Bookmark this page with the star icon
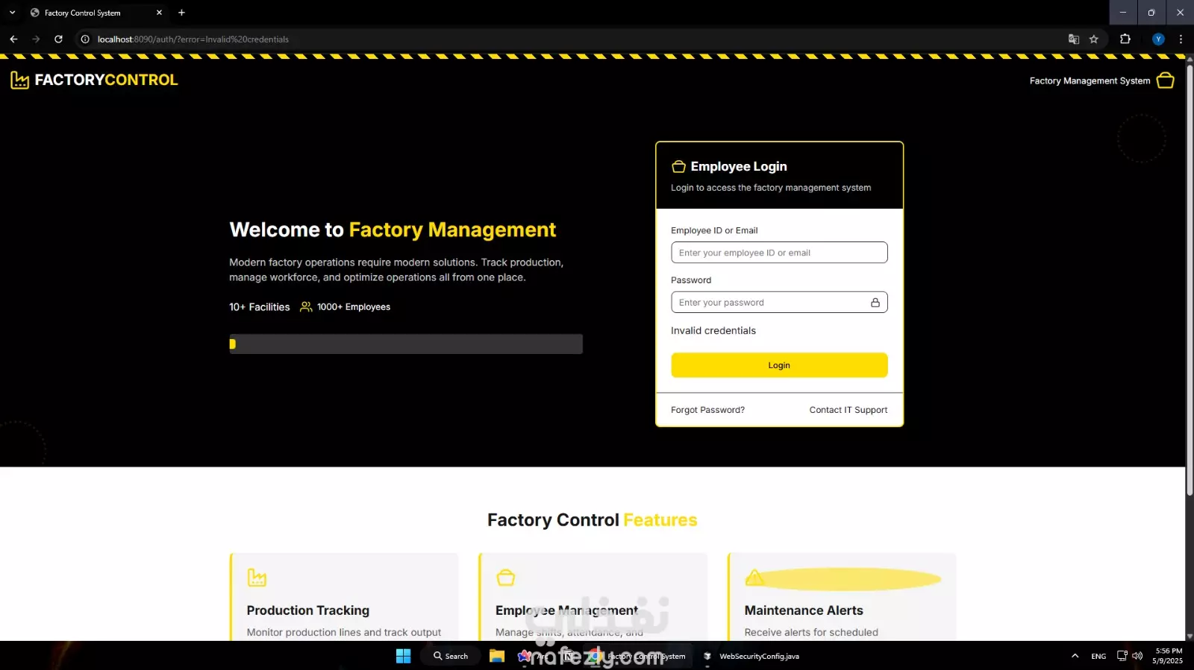This screenshot has height=670, width=1194. point(1094,39)
